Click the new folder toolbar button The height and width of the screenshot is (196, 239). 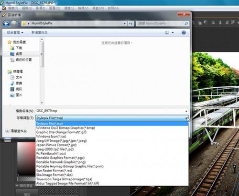[39, 33]
